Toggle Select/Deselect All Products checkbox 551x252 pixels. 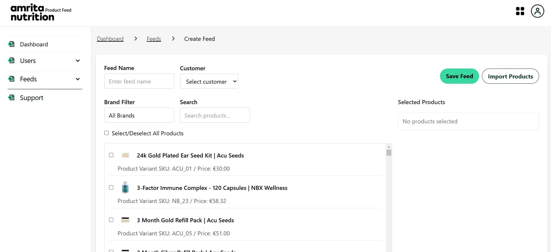pos(107,133)
